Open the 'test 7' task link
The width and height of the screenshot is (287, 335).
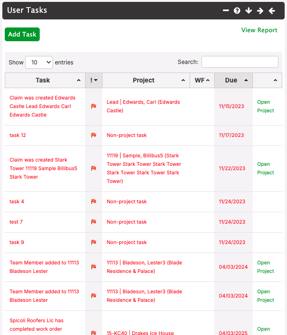click(16, 222)
